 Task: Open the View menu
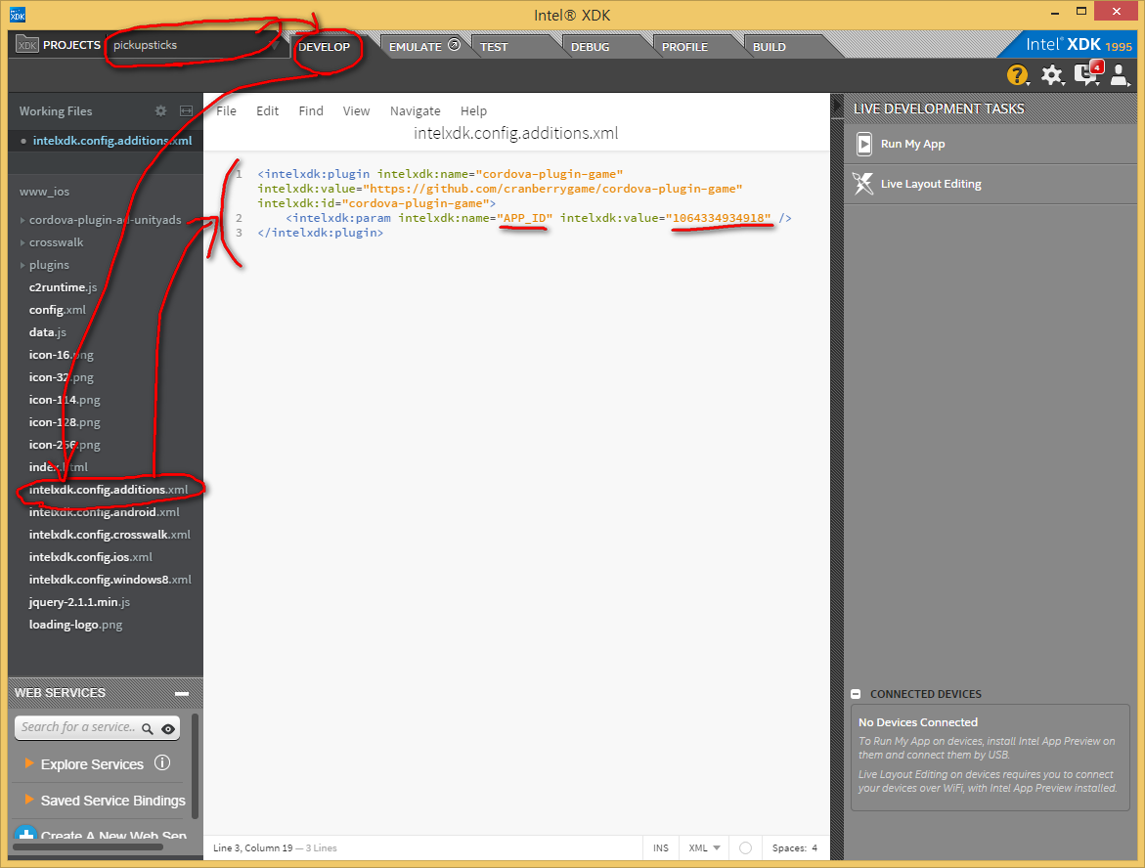point(356,111)
